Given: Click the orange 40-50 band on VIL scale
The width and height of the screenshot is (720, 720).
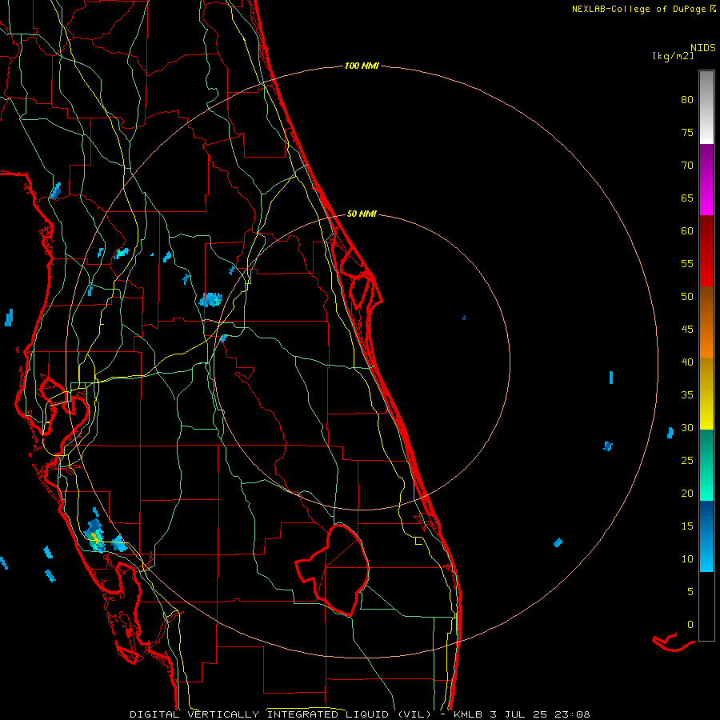Looking at the screenshot, I should coord(706,322).
